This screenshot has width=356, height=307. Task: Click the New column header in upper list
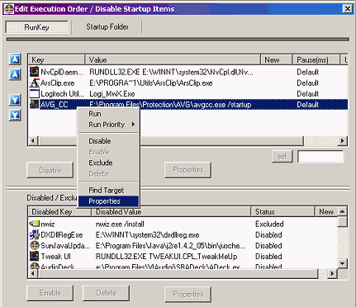point(276,59)
